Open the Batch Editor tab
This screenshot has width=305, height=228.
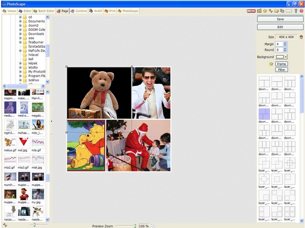tap(44, 11)
